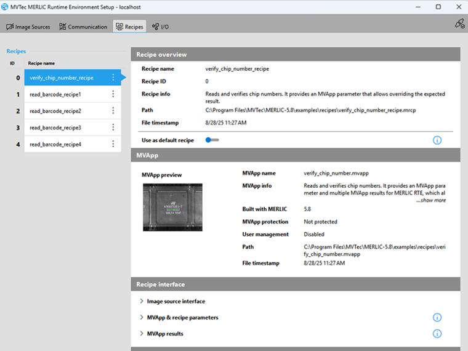Open the I/O tab

pyautogui.click(x=160, y=26)
